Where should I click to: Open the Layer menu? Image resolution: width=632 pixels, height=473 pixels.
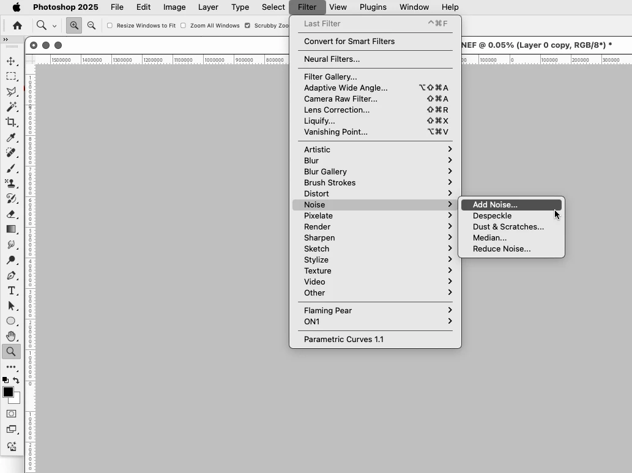point(208,7)
